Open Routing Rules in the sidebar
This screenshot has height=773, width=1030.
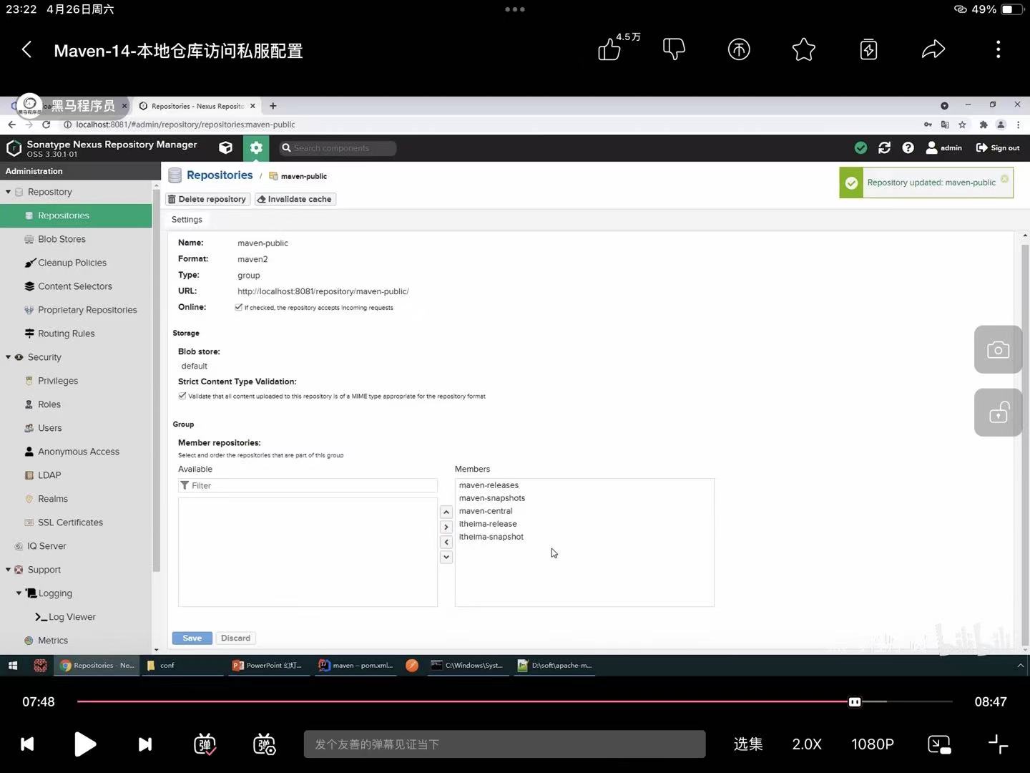(76, 334)
